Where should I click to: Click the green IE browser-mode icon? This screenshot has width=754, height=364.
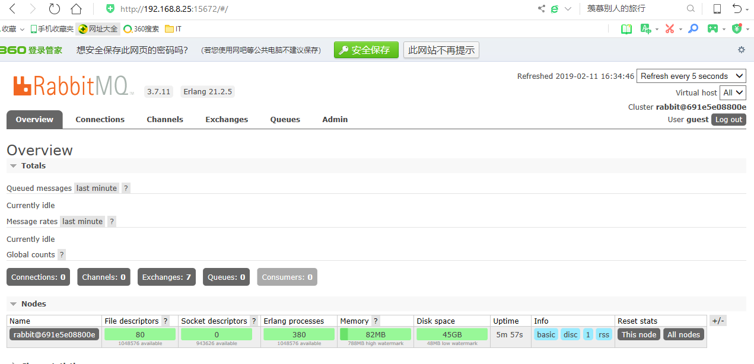click(555, 9)
